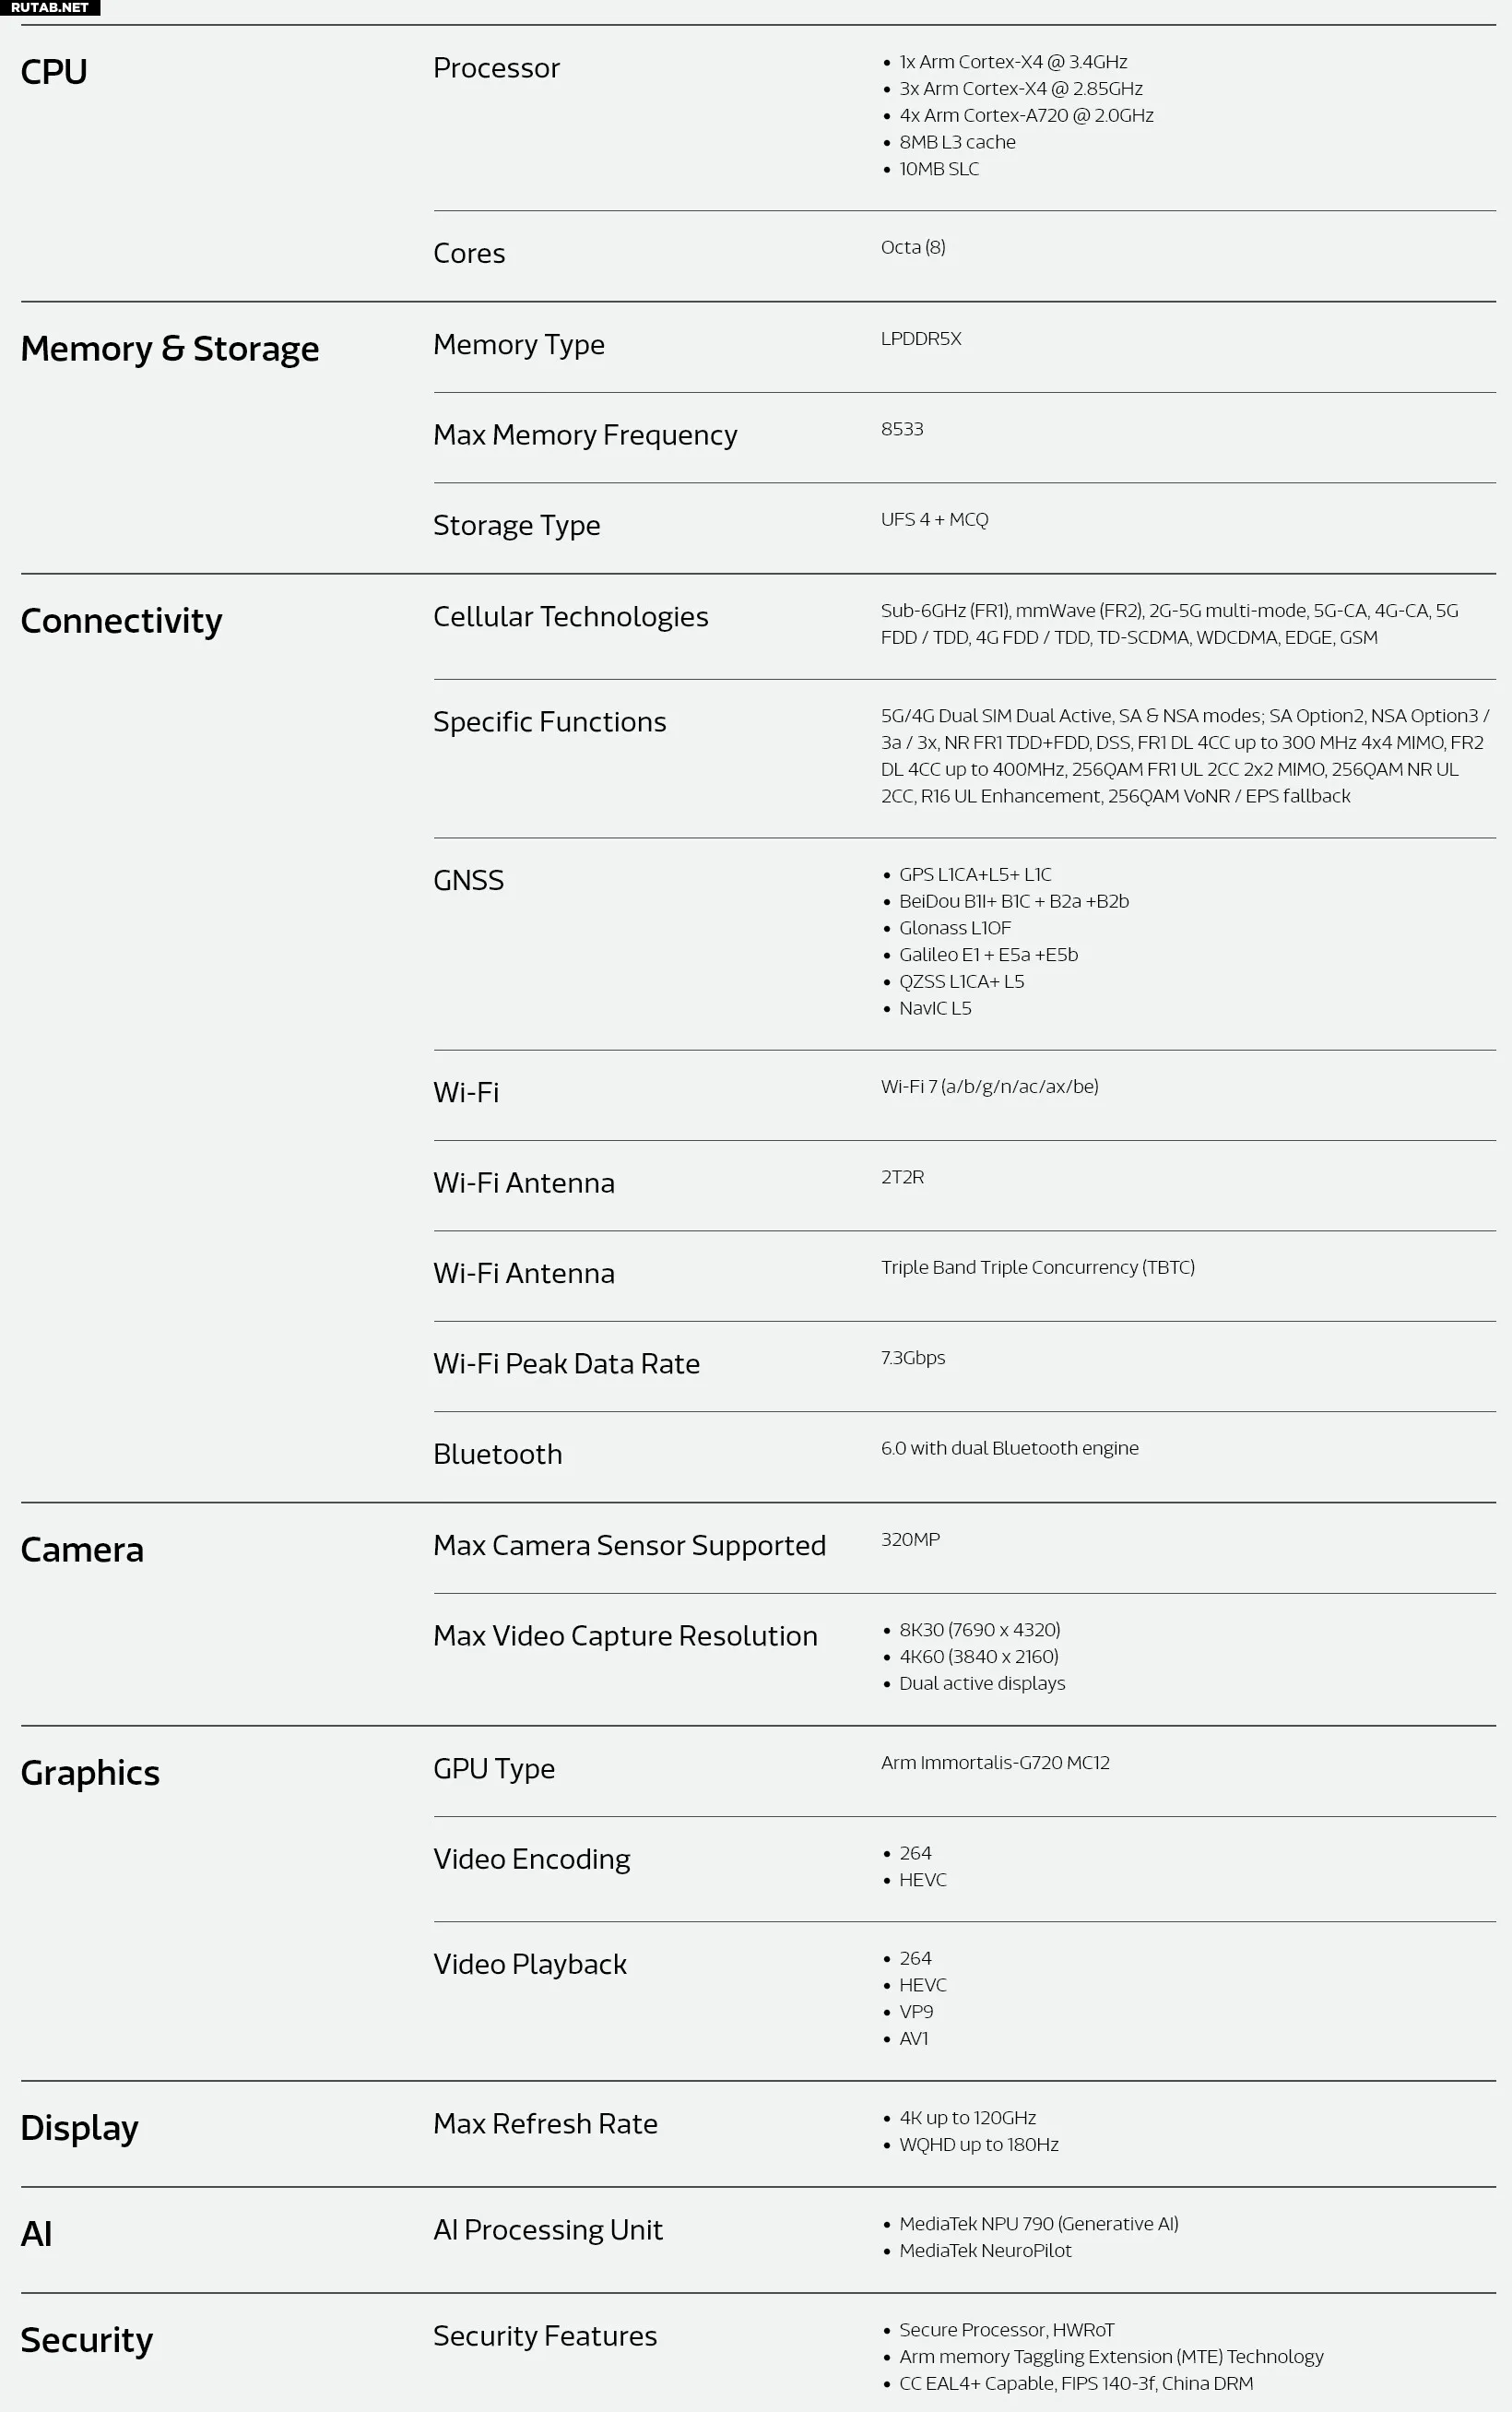Select the Wi-Fi 7 (a/b/g/n/ac/ax/be) value
The image size is (1512, 2412).
[x=989, y=1087]
